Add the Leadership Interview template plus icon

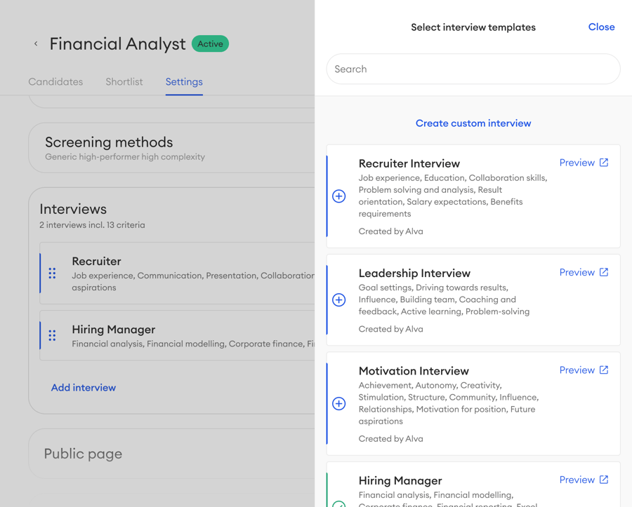tap(338, 300)
